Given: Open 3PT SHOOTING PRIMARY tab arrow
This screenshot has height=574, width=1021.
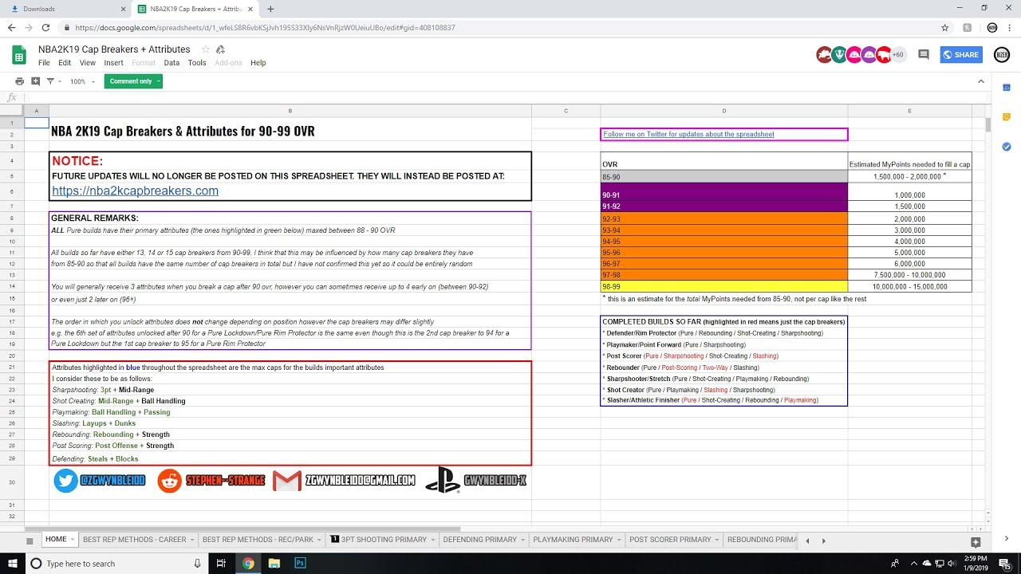Looking at the screenshot, I should tap(432, 540).
